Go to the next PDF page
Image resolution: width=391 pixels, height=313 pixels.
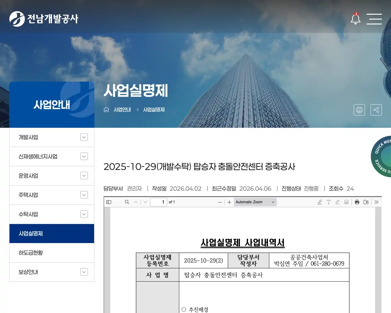coord(145,202)
